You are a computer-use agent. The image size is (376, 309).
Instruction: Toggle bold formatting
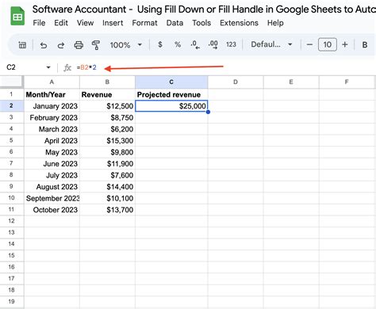365,45
